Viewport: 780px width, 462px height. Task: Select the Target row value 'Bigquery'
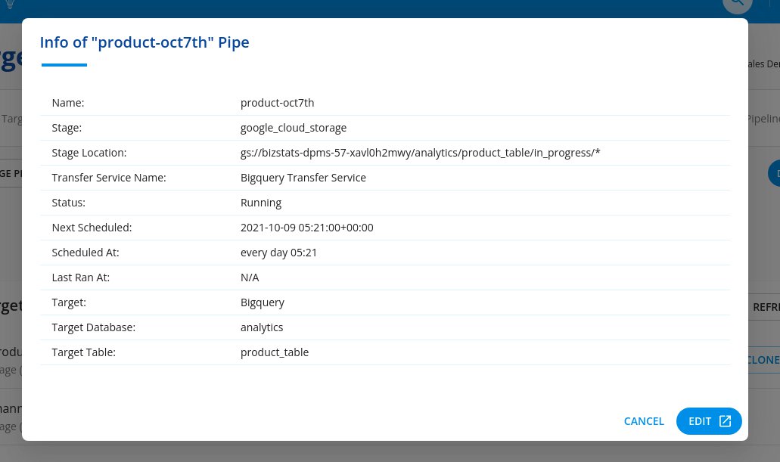tap(263, 302)
